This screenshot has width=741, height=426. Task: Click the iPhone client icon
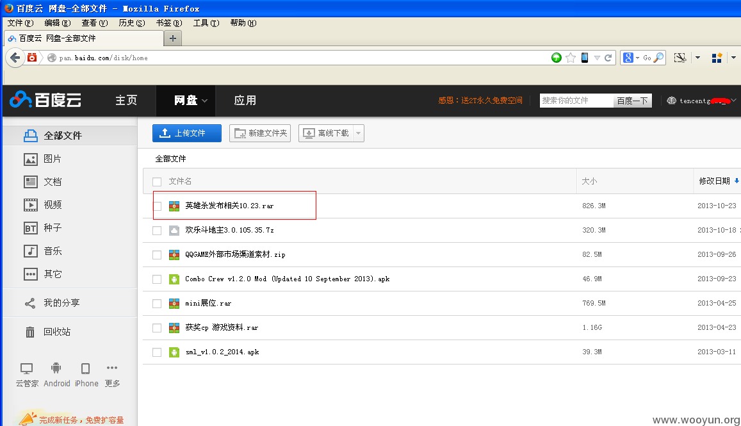click(86, 368)
